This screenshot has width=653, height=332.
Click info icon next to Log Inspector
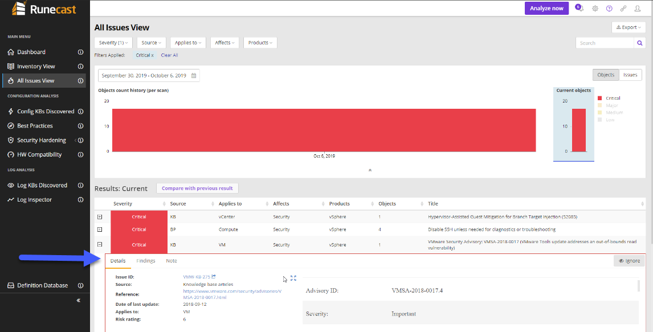[81, 200]
